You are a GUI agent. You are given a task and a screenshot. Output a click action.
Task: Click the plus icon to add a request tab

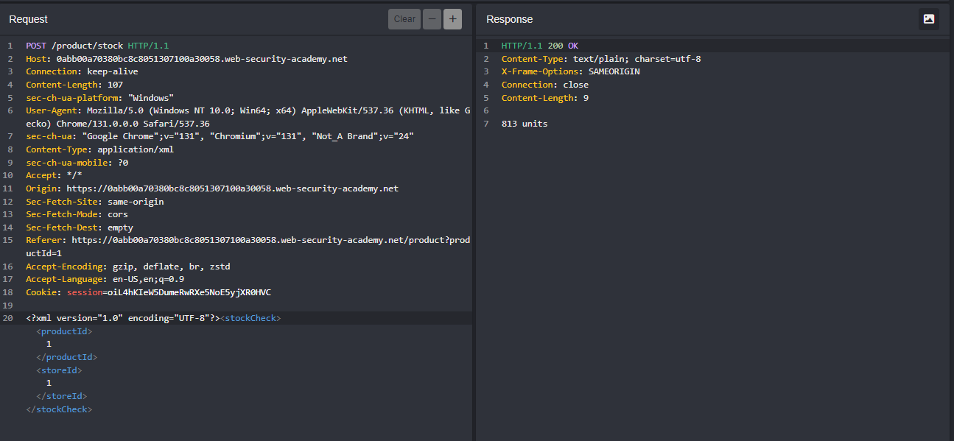452,18
